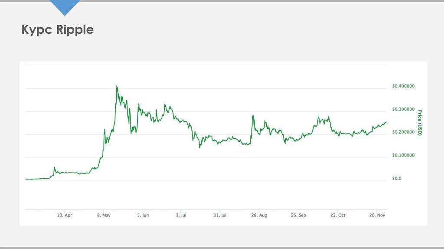Click the right end of the green price line

(385, 123)
